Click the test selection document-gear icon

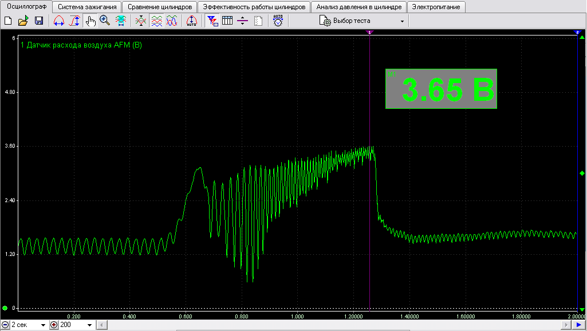(325, 21)
